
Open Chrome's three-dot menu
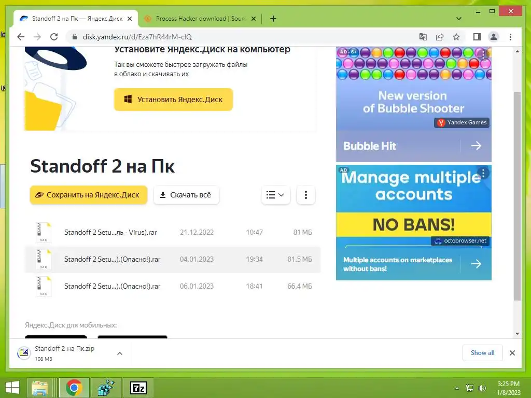coord(510,37)
